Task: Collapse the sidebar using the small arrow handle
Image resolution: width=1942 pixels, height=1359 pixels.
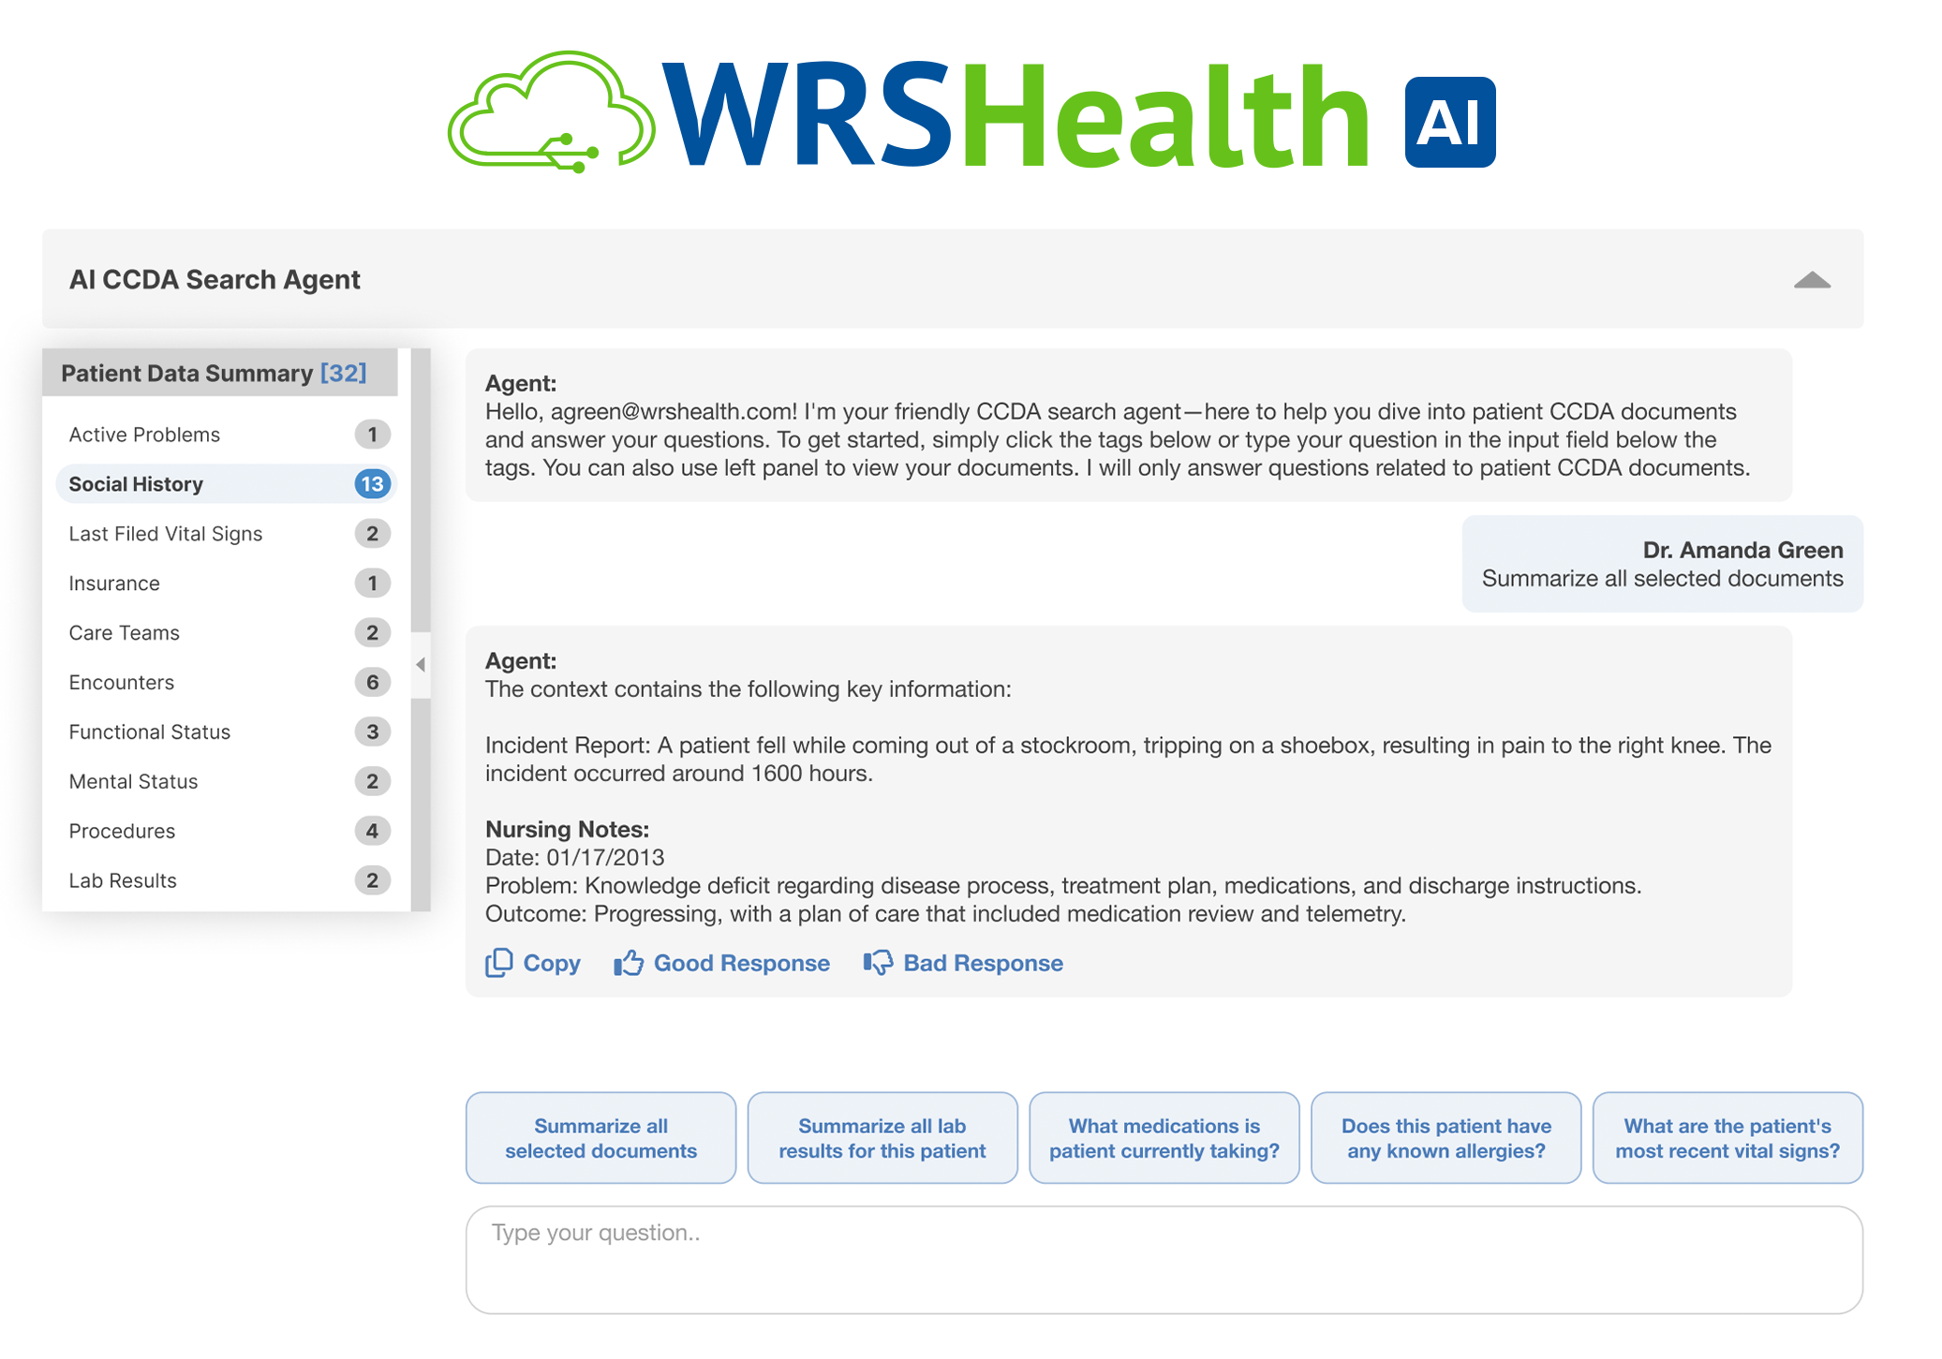Action: [x=421, y=666]
